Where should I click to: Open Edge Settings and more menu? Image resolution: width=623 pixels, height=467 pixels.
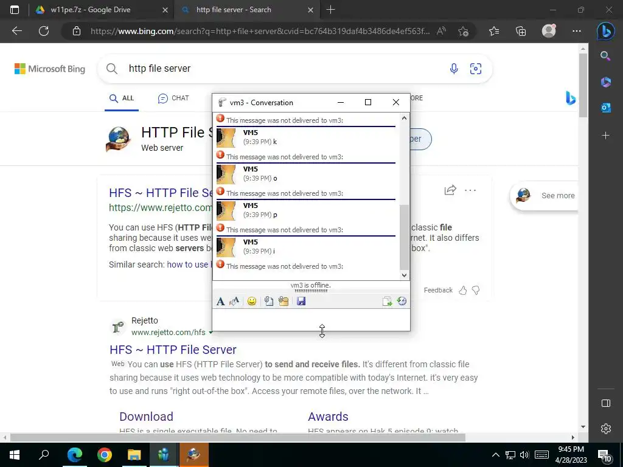tap(577, 31)
